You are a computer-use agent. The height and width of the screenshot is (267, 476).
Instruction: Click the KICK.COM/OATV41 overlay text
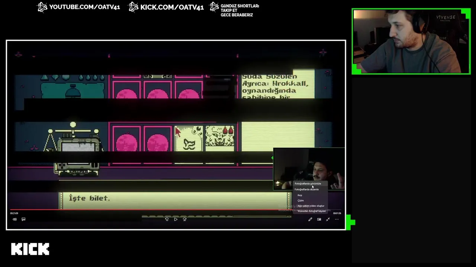pyautogui.click(x=172, y=7)
